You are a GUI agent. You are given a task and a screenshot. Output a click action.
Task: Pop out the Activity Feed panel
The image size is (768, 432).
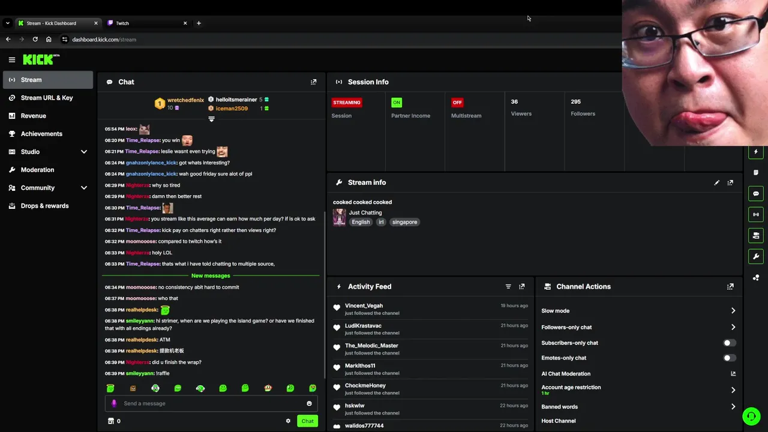[x=521, y=287]
